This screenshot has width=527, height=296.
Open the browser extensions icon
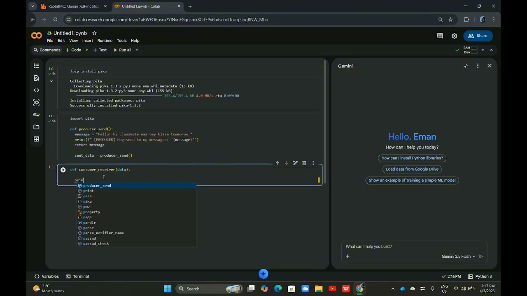point(466,19)
